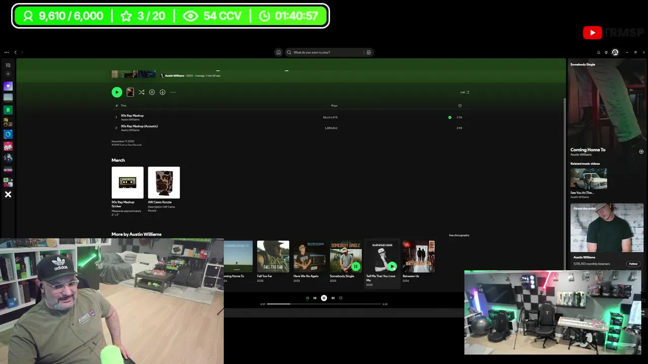Click See discography link

click(x=459, y=235)
